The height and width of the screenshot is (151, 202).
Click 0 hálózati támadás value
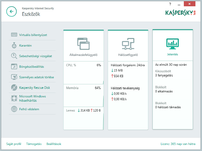click(168, 107)
